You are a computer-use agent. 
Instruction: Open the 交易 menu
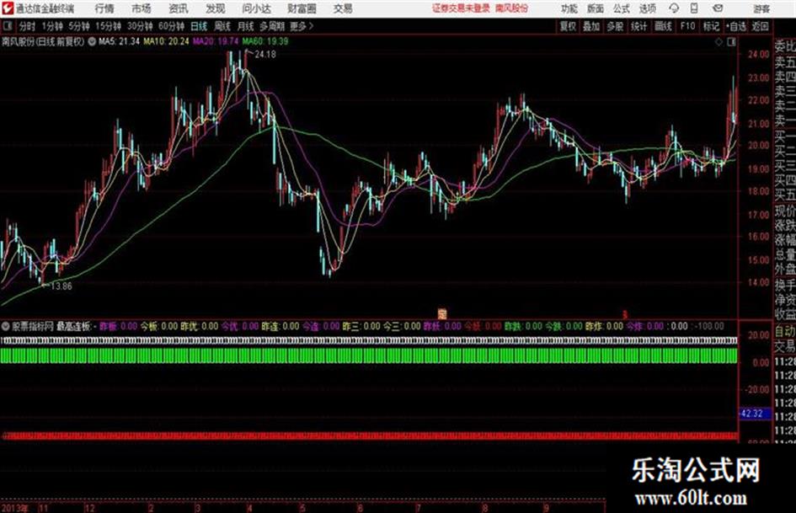343,8
